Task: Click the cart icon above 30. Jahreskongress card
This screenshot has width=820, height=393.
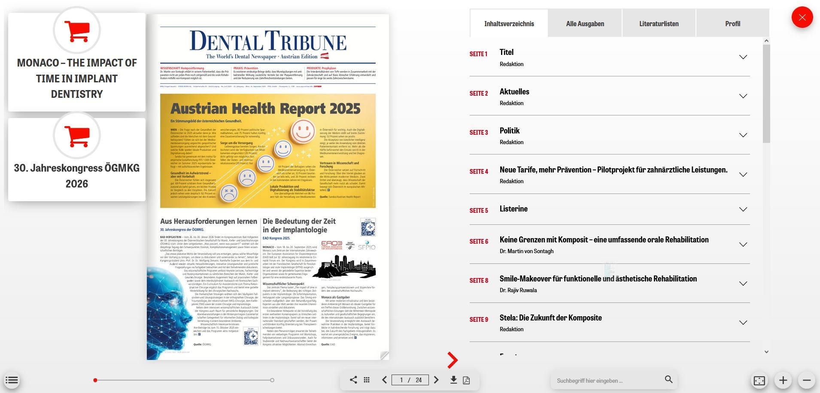Action: (77, 136)
